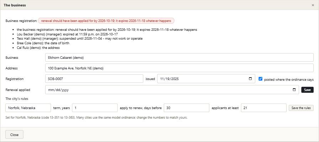The height and width of the screenshot is (142, 319).
Task: Edit the Business name field
Action: pyautogui.click(x=179, y=57)
